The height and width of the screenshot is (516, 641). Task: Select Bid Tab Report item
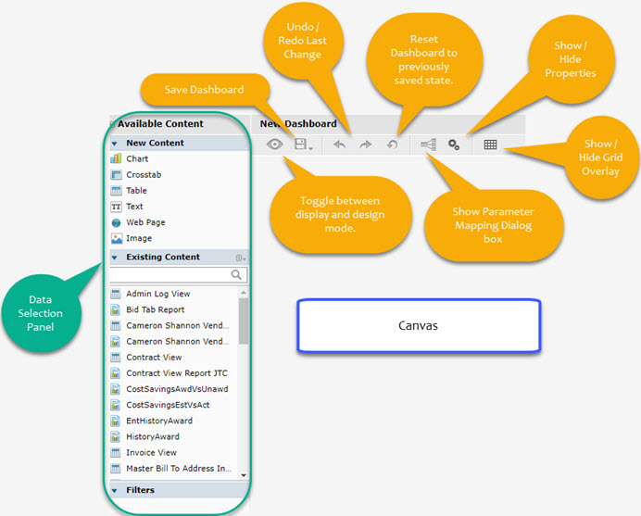coord(156,309)
